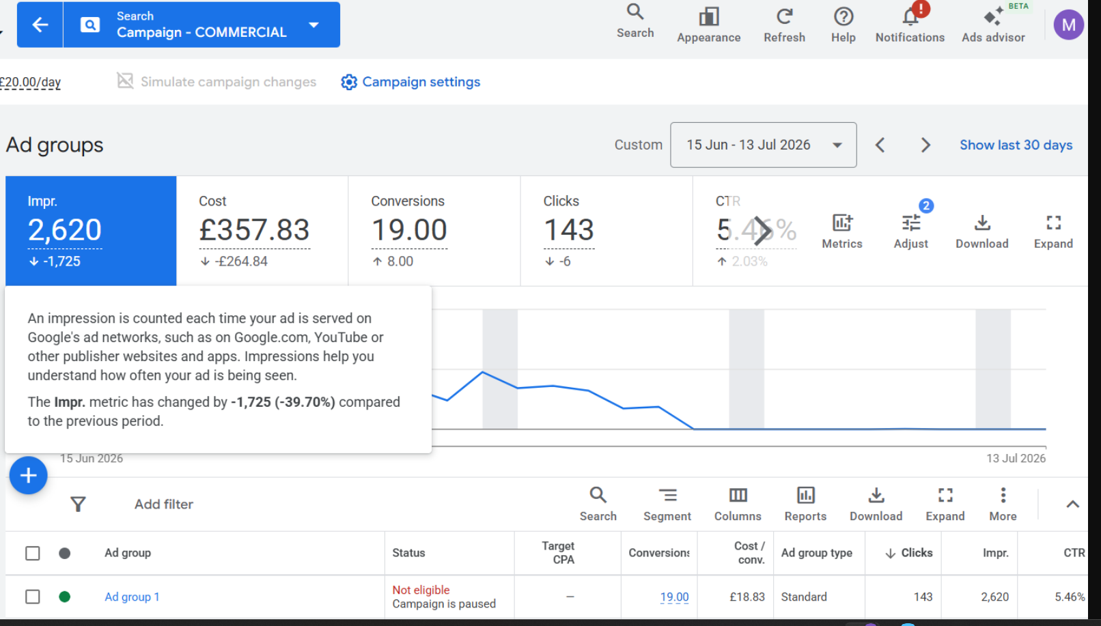Click the grey status dot in header

pos(65,553)
